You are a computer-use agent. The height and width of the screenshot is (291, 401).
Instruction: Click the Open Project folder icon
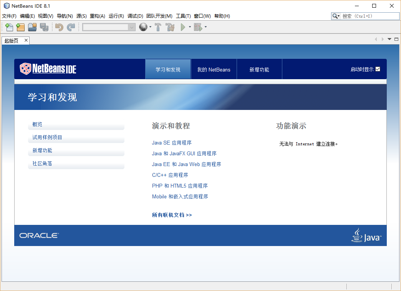[x=32, y=27]
